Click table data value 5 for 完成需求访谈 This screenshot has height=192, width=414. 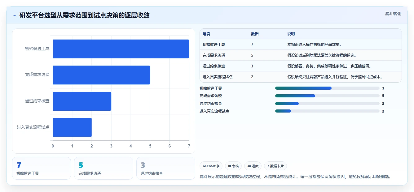252,55
